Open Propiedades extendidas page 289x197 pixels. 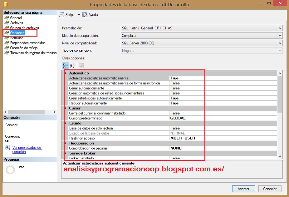click(x=28, y=43)
